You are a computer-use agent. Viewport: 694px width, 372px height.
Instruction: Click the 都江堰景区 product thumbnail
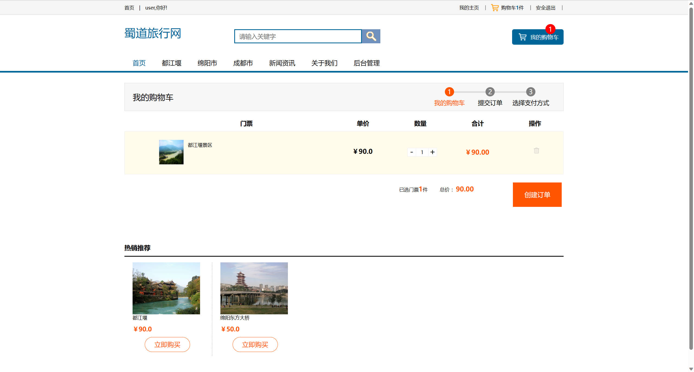point(171,152)
